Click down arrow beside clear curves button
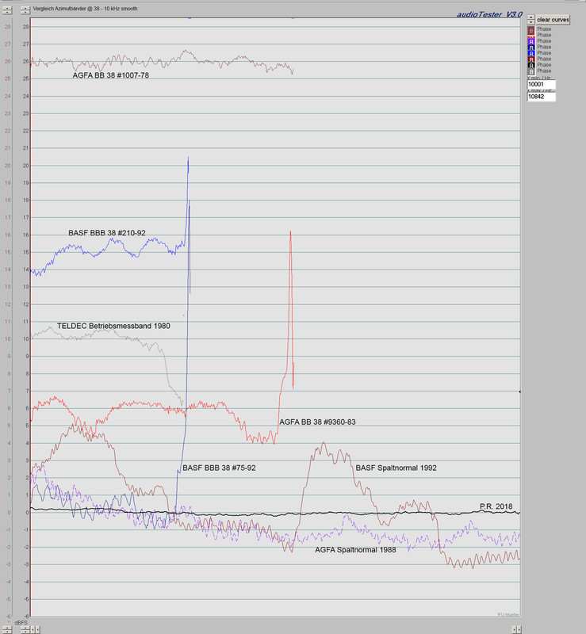This screenshot has height=634, width=586. [x=531, y=22]
